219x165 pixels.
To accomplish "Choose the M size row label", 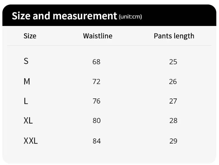I will point(27,81).
